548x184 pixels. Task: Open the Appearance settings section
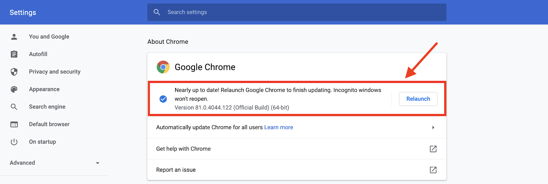[x=44, y=89]
